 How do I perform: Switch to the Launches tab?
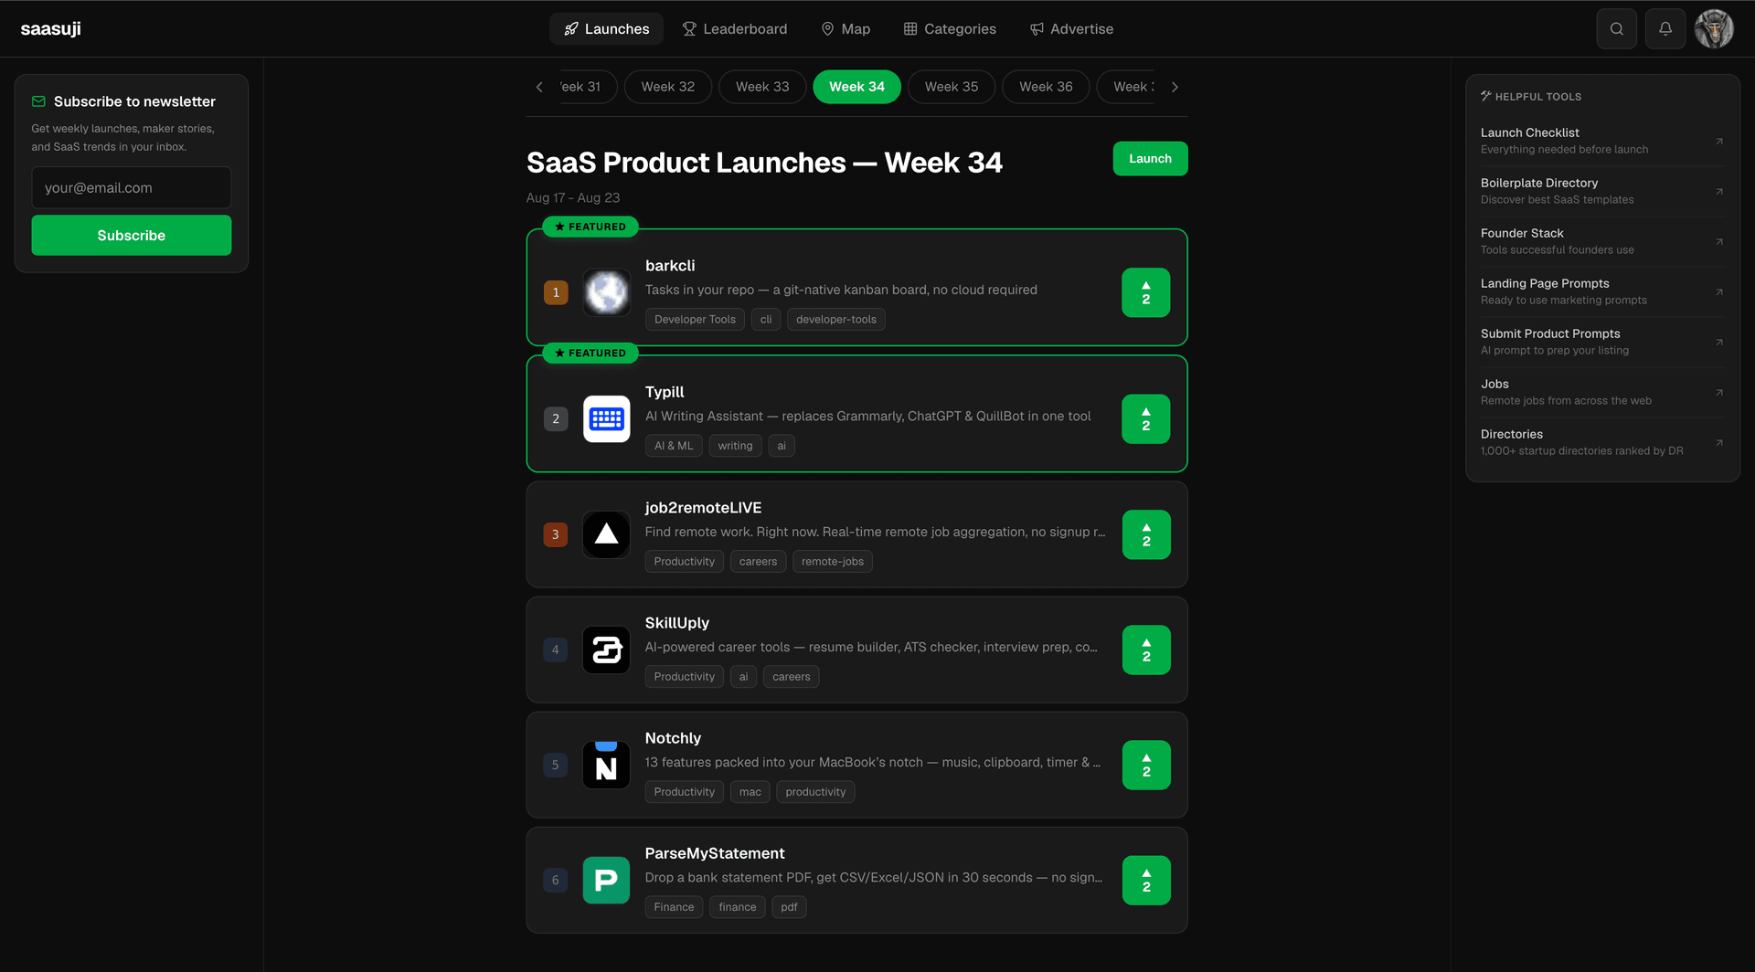[607, 29]
